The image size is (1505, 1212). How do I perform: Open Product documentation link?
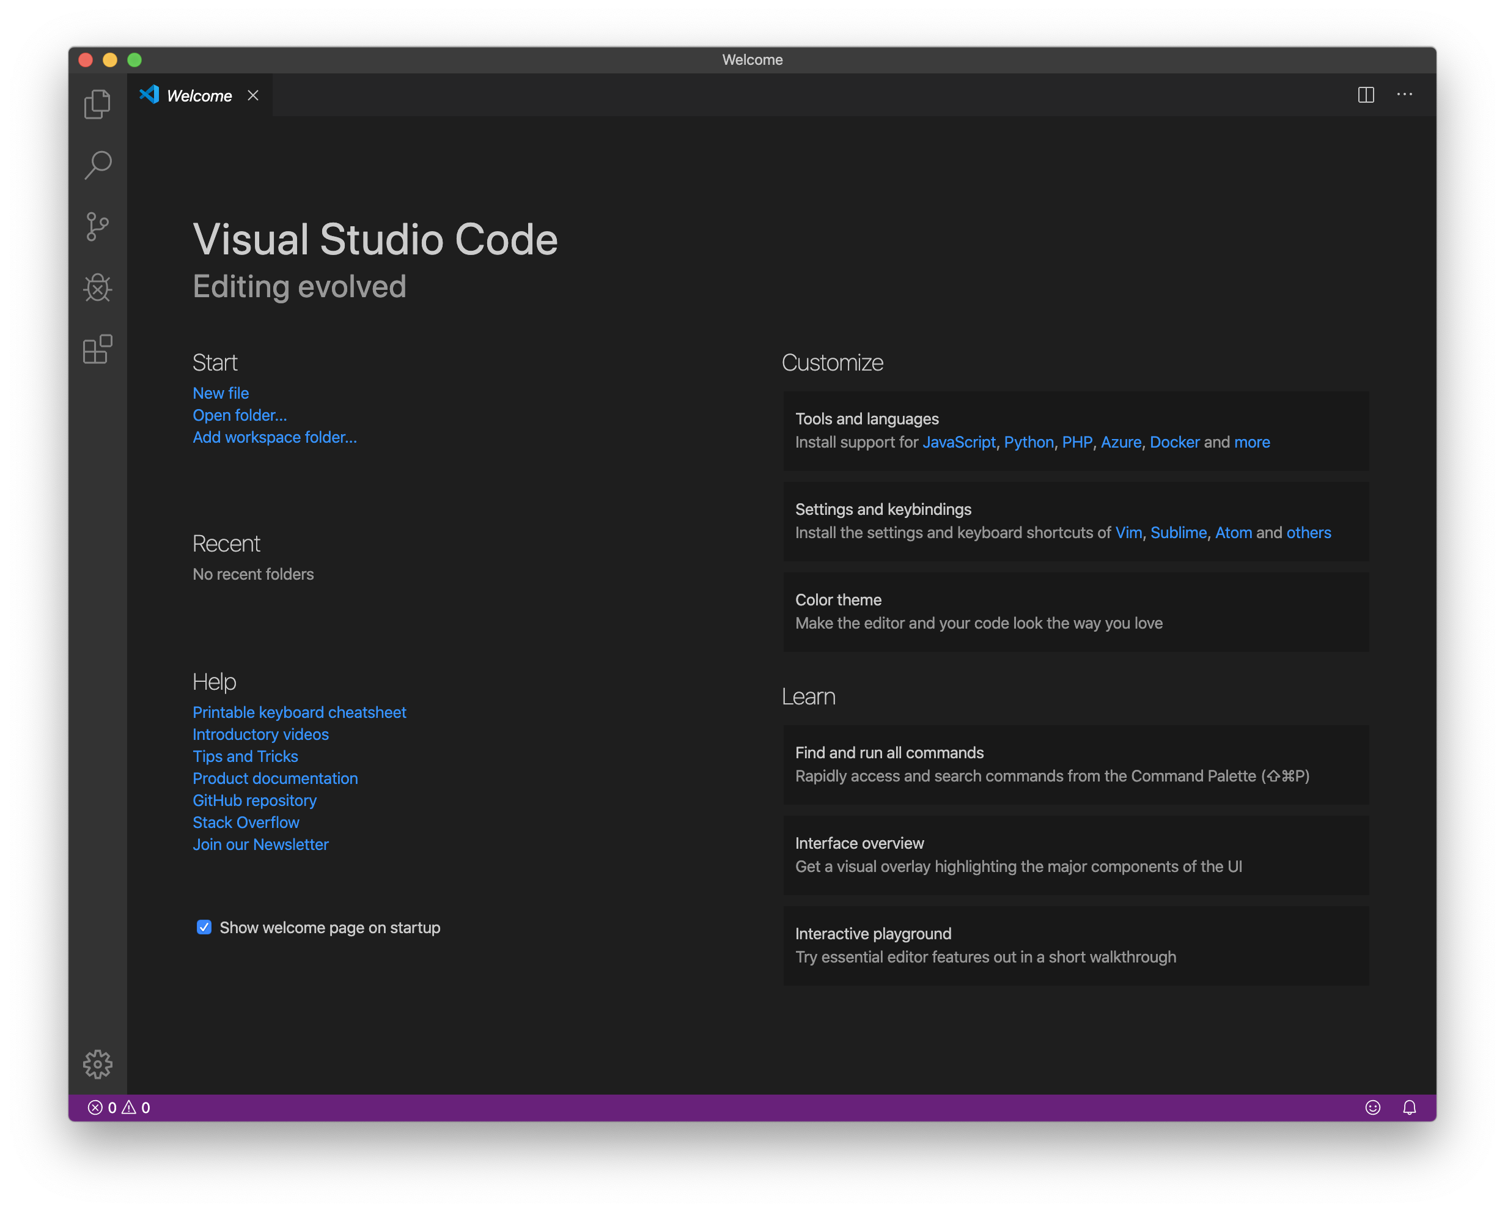275,778
